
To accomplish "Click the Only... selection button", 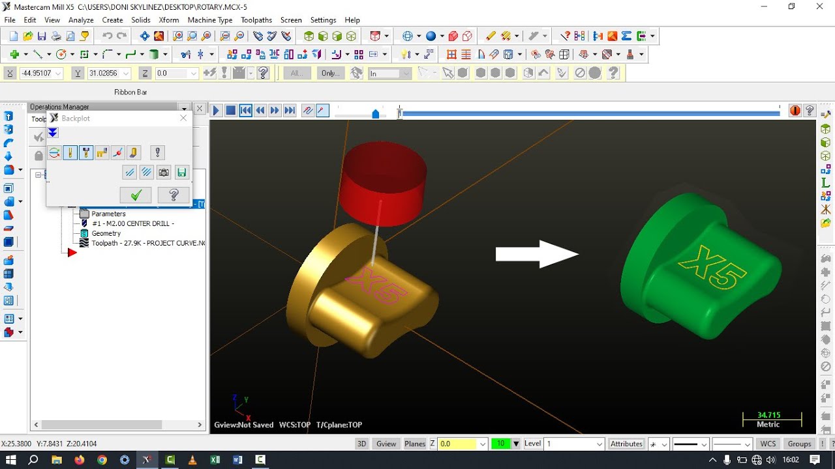I will pos(331,73).
